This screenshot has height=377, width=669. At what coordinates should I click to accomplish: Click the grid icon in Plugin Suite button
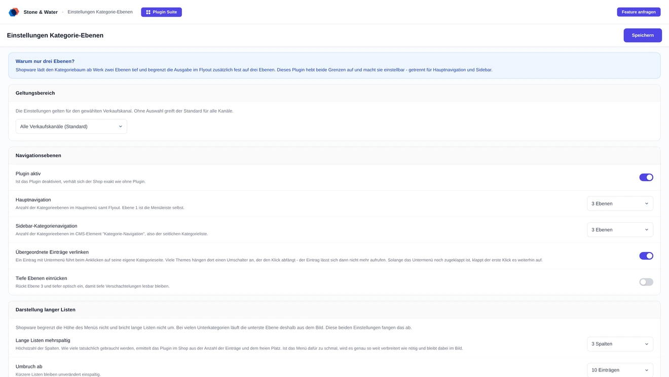coord(148,12)
